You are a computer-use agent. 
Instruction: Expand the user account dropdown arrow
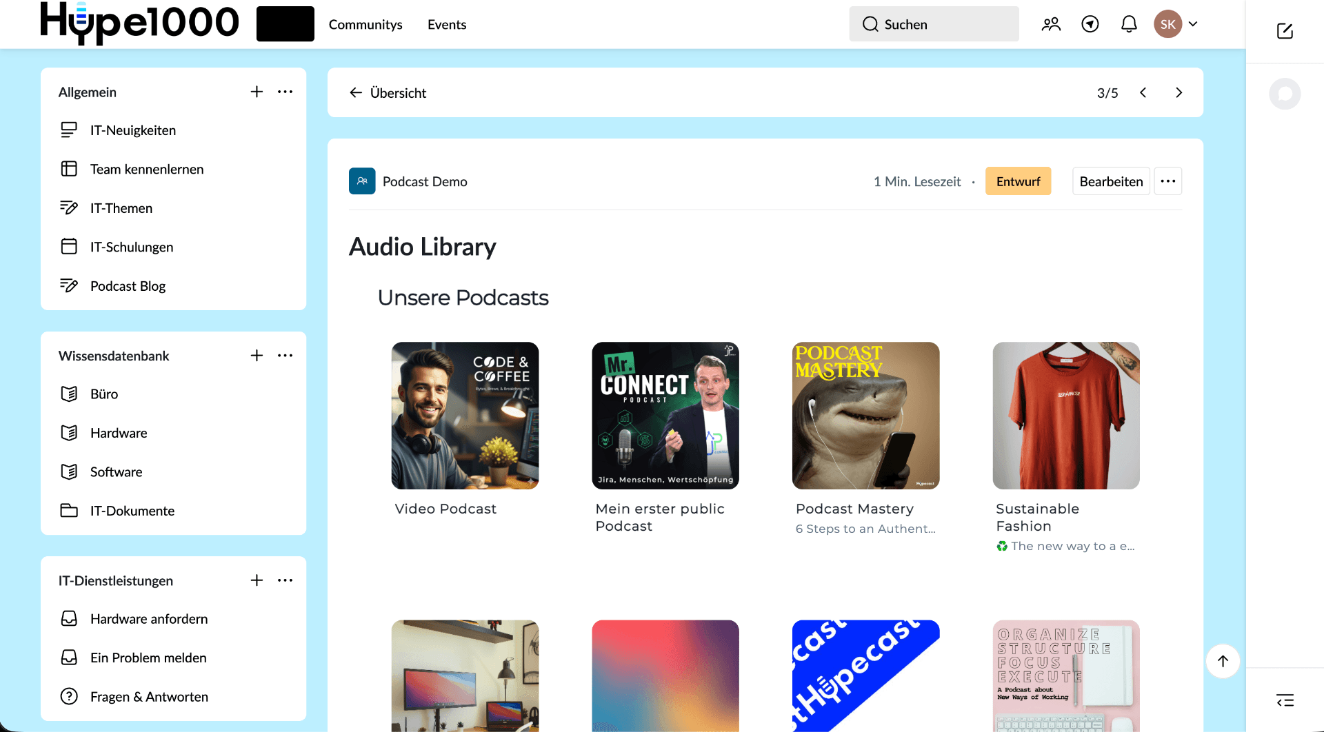[1193, 24]
